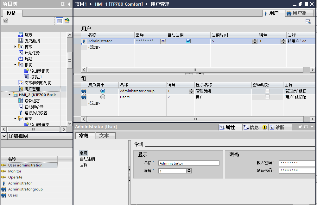Click <添加> to add a new user
The image size is (317, 205).
94,47
